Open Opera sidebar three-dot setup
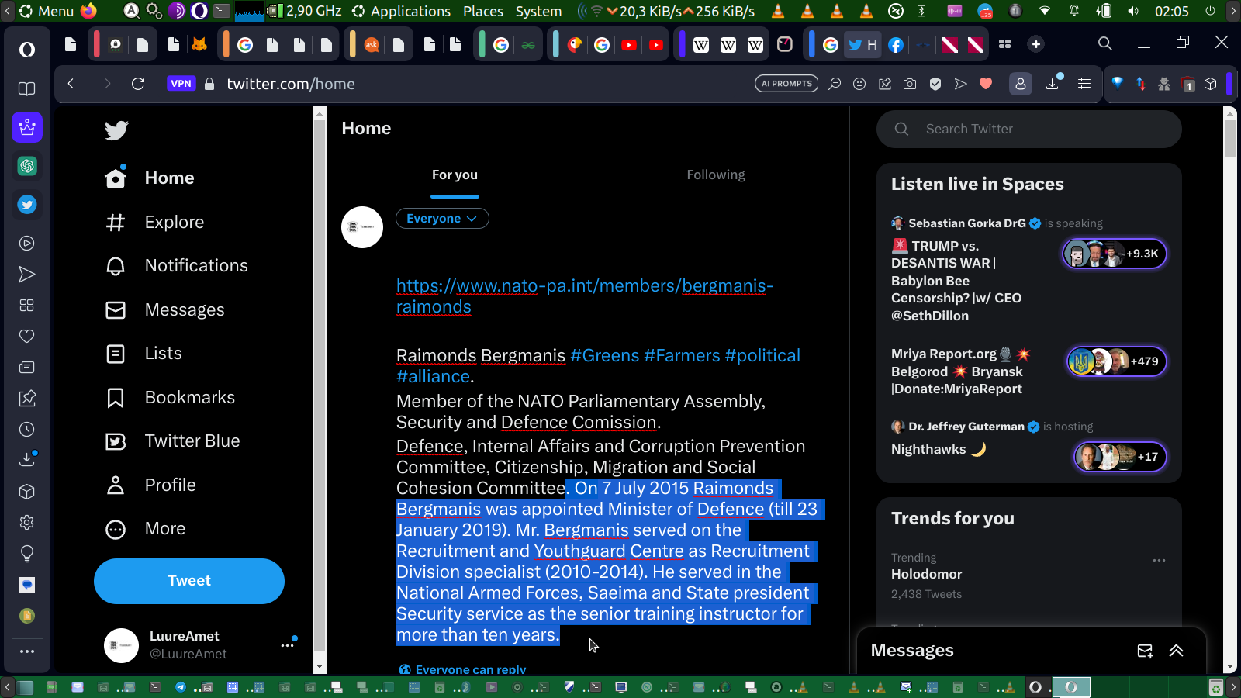 (x=27, y=651)
